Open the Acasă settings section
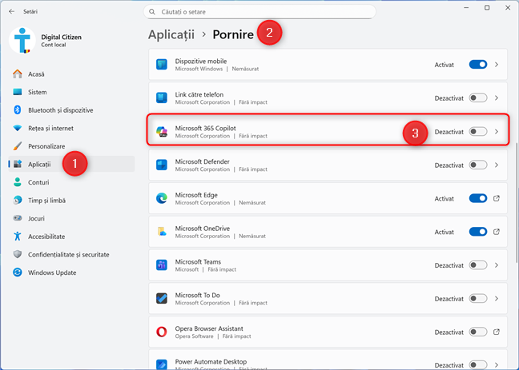The width and height of the screenshot is (519, 370). tap(71, 74)
